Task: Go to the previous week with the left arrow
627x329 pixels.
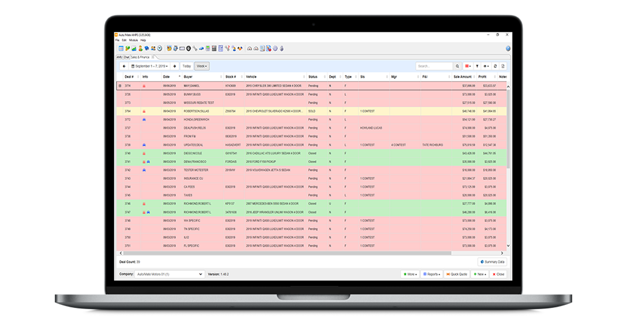Action: click(124, 66)
